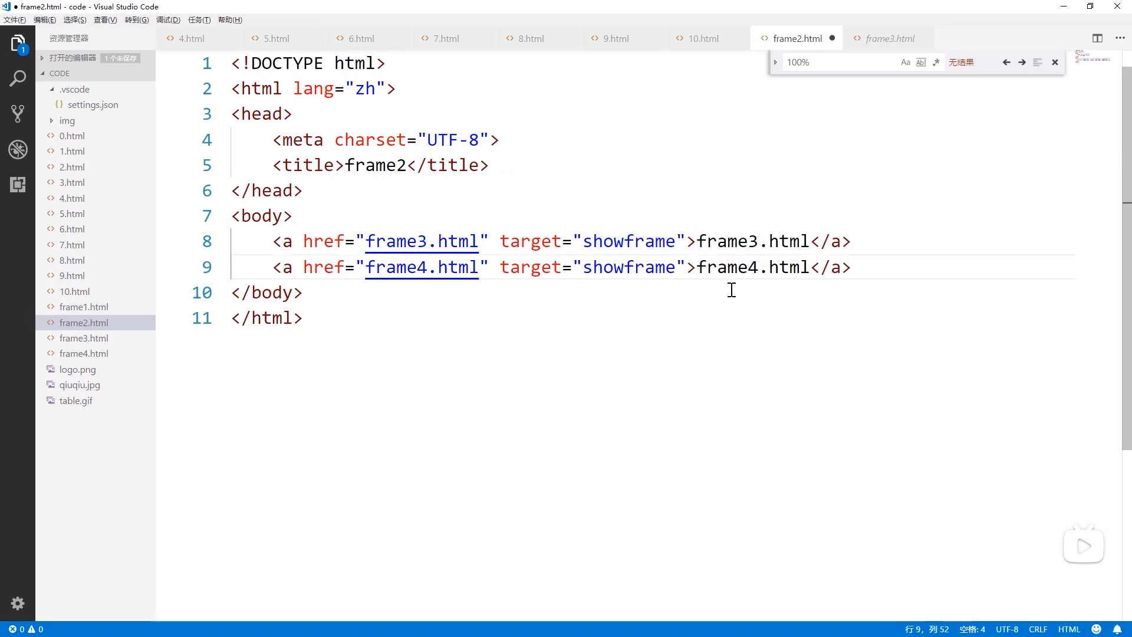Expand the replace field in find widget
The width and height of the screenshot is (1132, 637).
(x=775, y=63)
